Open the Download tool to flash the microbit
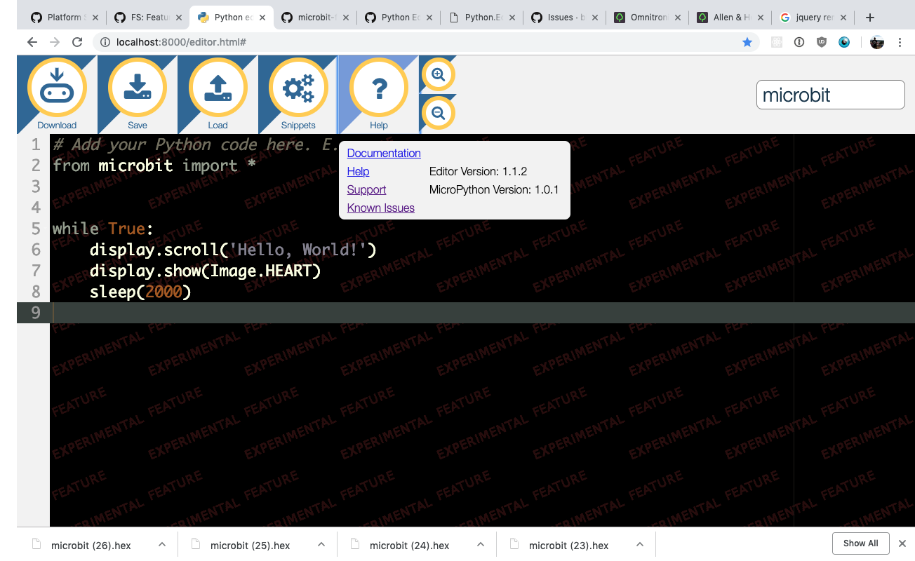The height and width of the screenshot is (561, 915). (x=56, y=88)
